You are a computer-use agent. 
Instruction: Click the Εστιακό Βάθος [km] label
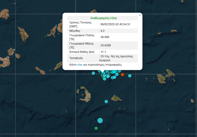[82, 52]
